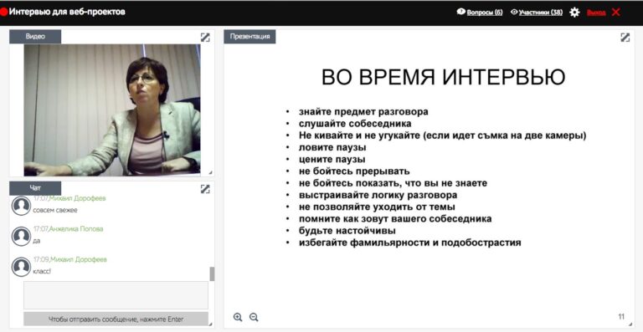Open the Вопросы (6) questions list
Viewport: 643px width, 332px height.
480,13
